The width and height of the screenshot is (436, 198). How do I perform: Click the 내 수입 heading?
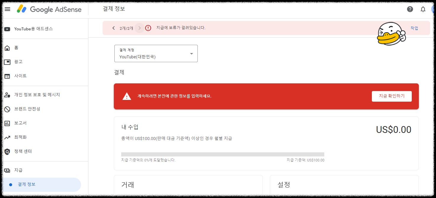pos(130,127)
